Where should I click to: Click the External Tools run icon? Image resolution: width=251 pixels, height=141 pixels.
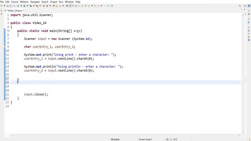(x=37, y=6)
